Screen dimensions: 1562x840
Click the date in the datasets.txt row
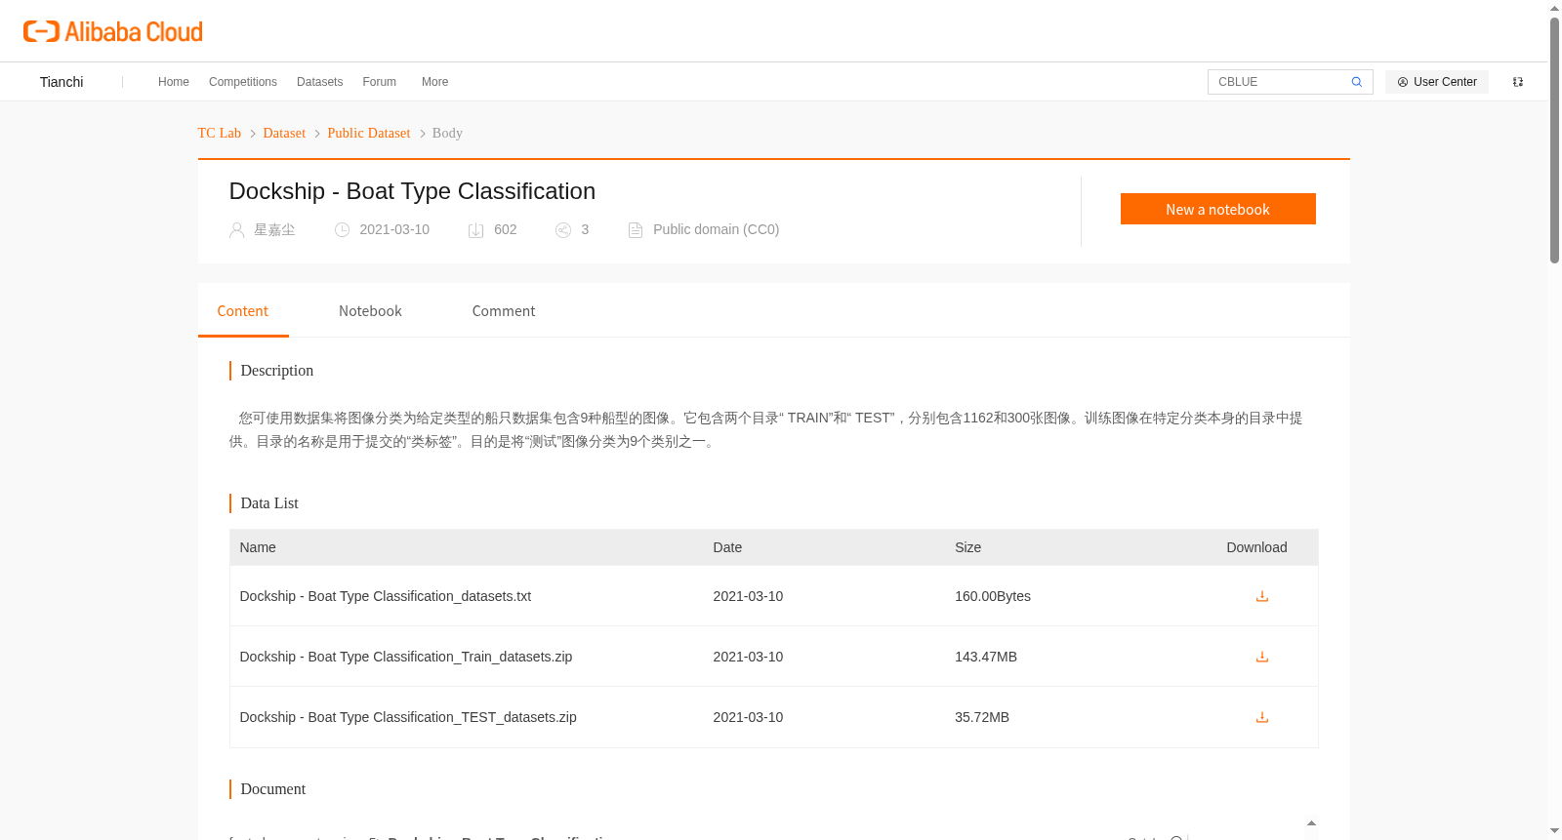point(748,596)
